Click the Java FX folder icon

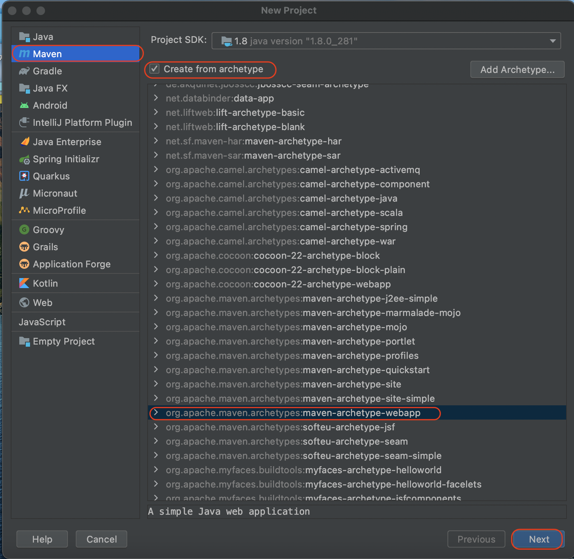[24, 88]
